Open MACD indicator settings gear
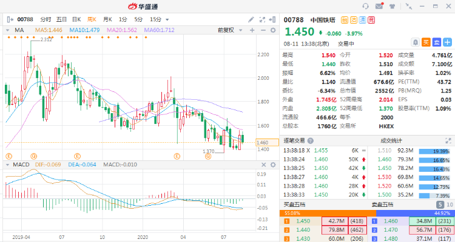The image size is (455, 242). (x=273, y=165)
